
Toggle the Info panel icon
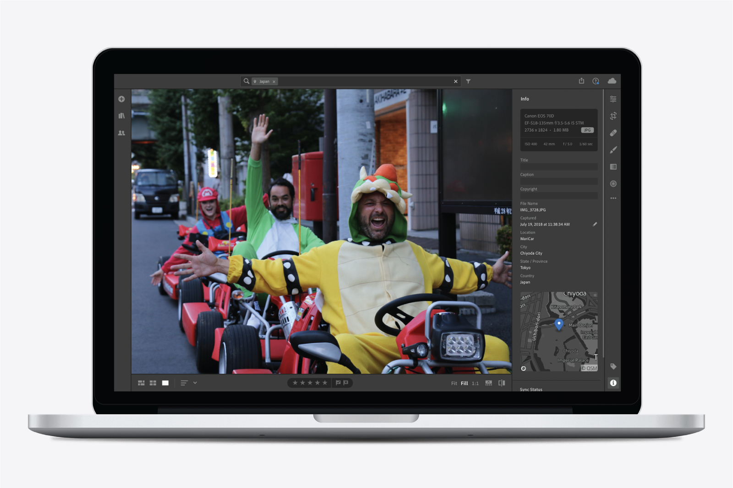coord(613,383)
